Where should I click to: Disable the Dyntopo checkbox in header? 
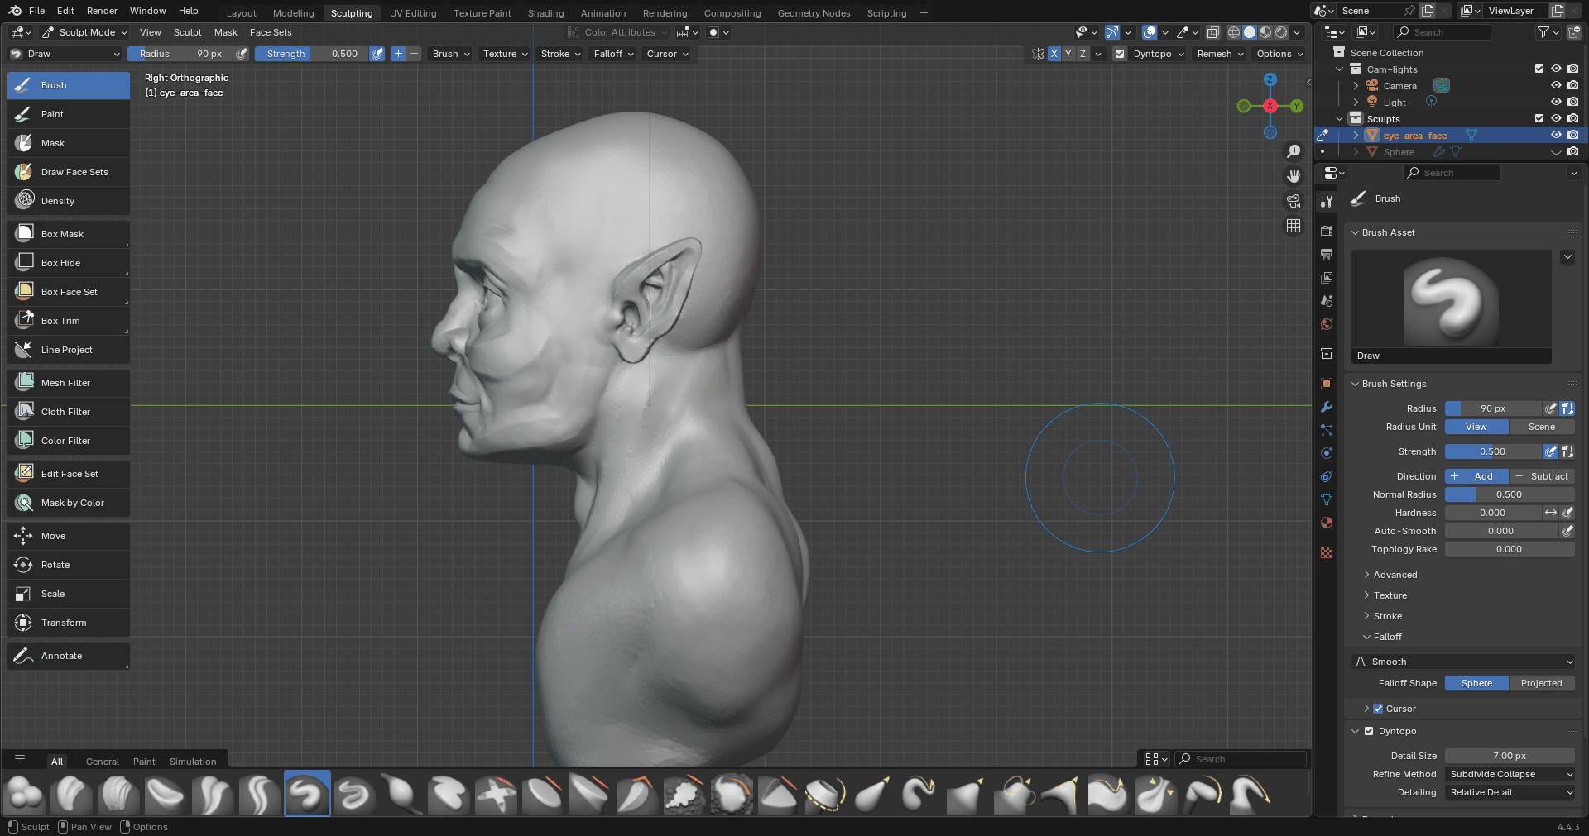(x=1120, y=54)
